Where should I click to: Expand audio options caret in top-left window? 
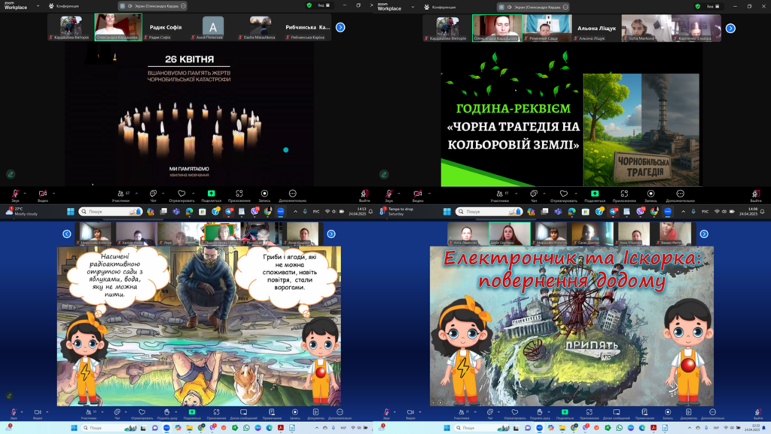tap(25, 193)
